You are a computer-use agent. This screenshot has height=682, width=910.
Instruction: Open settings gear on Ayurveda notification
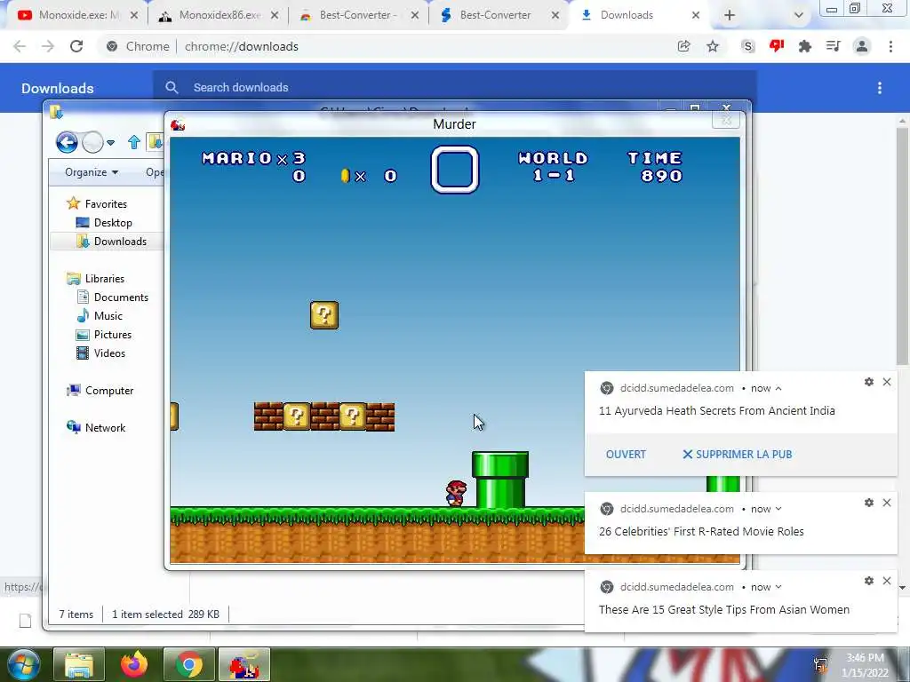869,382
